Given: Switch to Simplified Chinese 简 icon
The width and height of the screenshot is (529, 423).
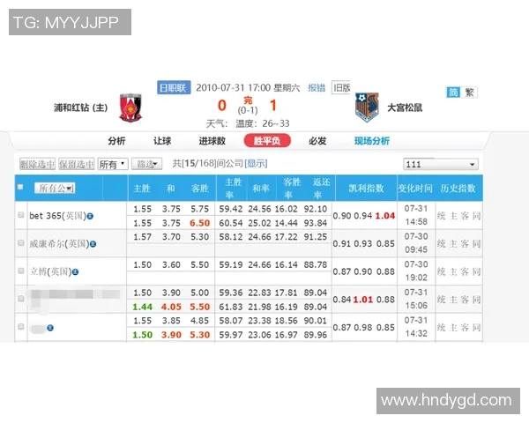Looking at the screenshot, I should click(453, 92).
